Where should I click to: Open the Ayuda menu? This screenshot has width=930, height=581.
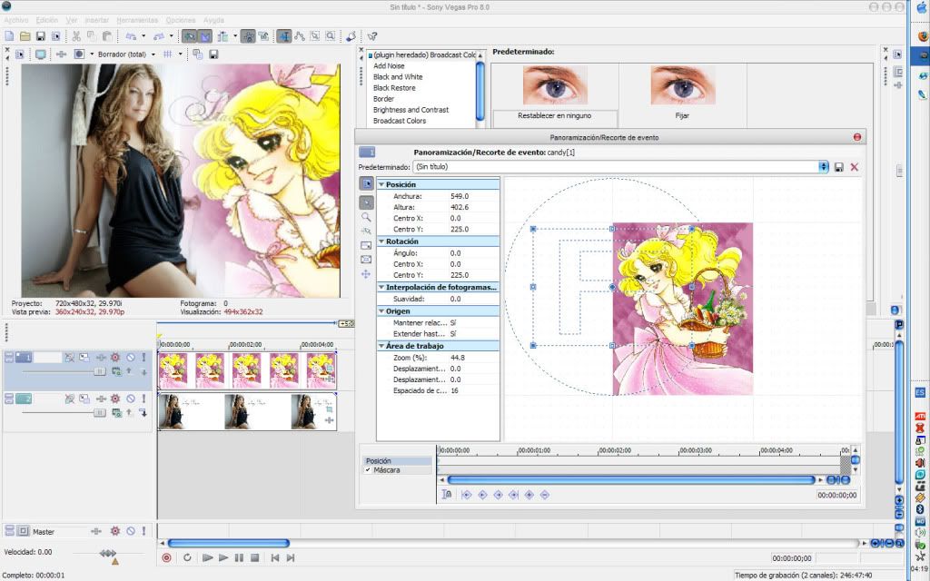[213, 20]
